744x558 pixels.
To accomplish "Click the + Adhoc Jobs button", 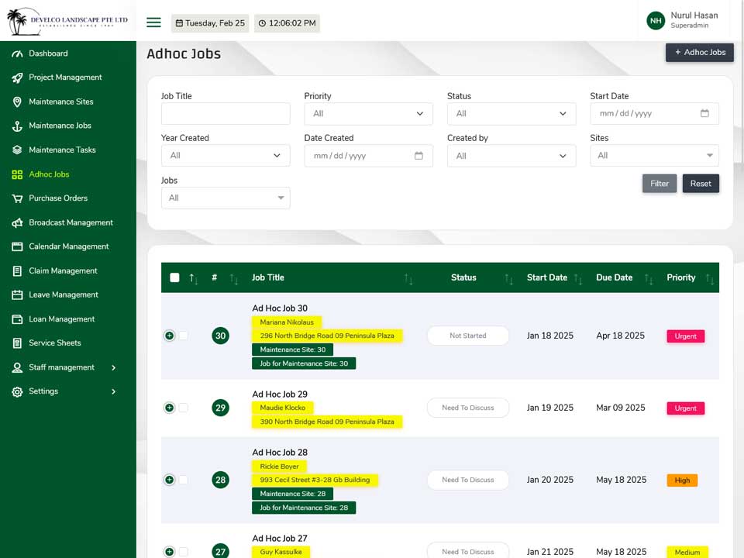I will (699, 53).
